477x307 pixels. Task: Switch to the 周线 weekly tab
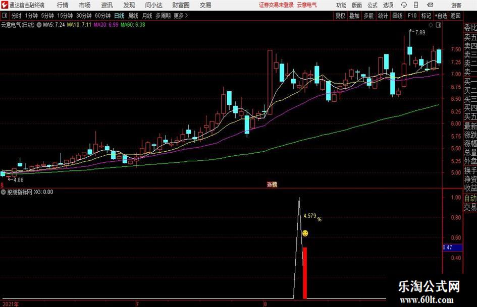click(x=133, y=16)
